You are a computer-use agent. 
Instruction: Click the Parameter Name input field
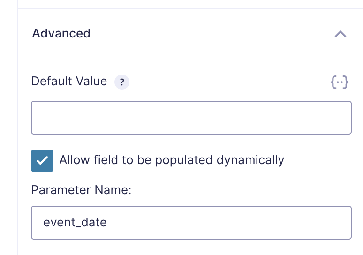click(191, 223)
